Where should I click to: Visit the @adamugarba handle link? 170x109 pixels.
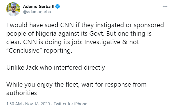(x=37, y=12)
